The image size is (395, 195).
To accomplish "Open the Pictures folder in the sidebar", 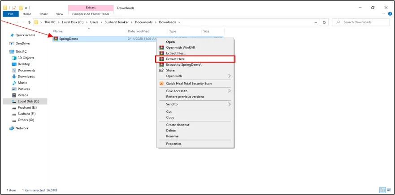I will click(21, 89).
